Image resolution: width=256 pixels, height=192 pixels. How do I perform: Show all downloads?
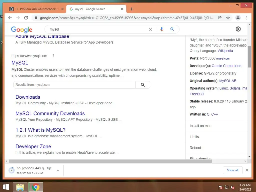[233, 170]
